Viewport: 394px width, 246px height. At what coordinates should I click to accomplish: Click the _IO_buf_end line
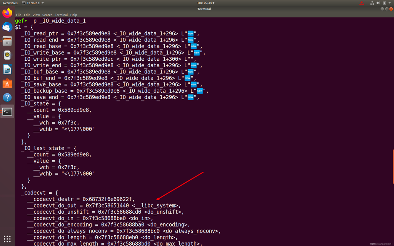point(109,78)
